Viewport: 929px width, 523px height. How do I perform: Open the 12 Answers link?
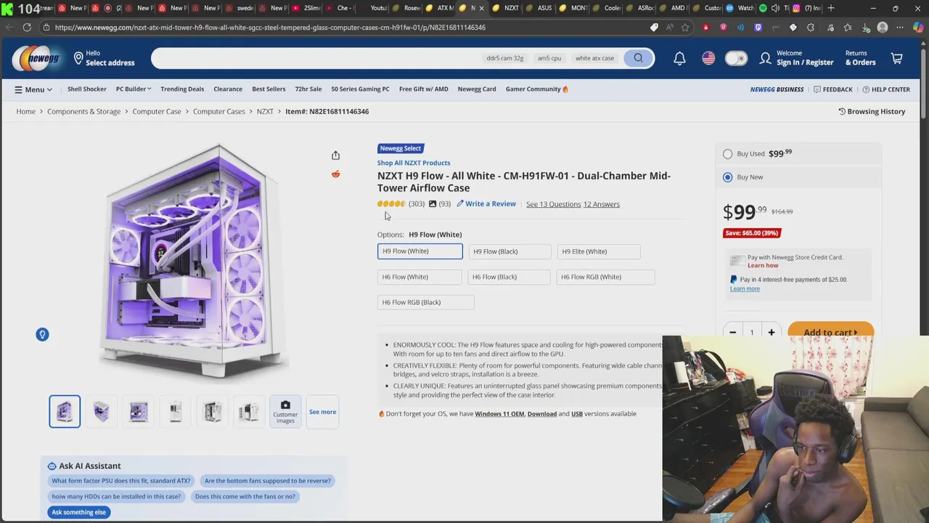[602, 204]
